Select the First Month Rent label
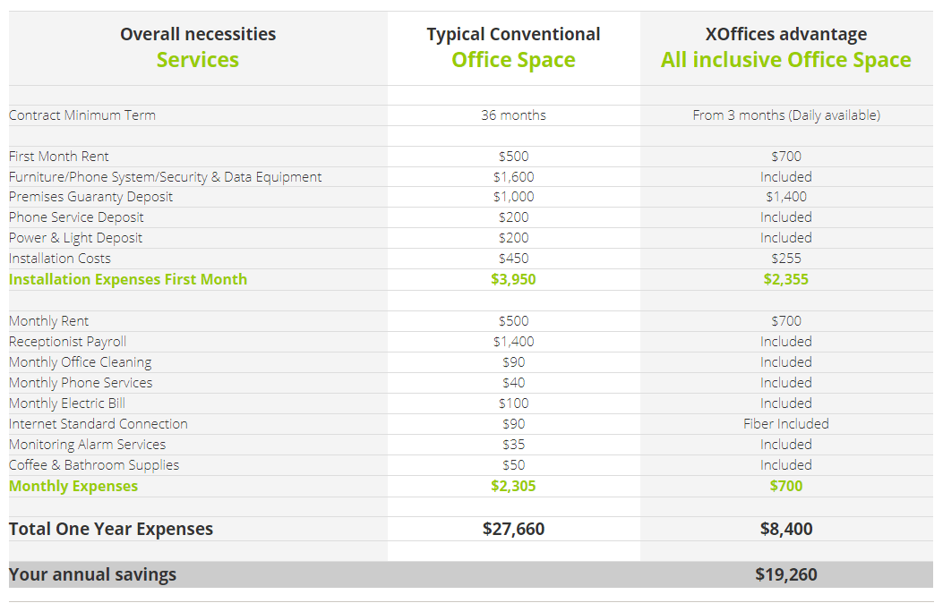This screenshot has height=603, width=943. click(x=58, y=156)
